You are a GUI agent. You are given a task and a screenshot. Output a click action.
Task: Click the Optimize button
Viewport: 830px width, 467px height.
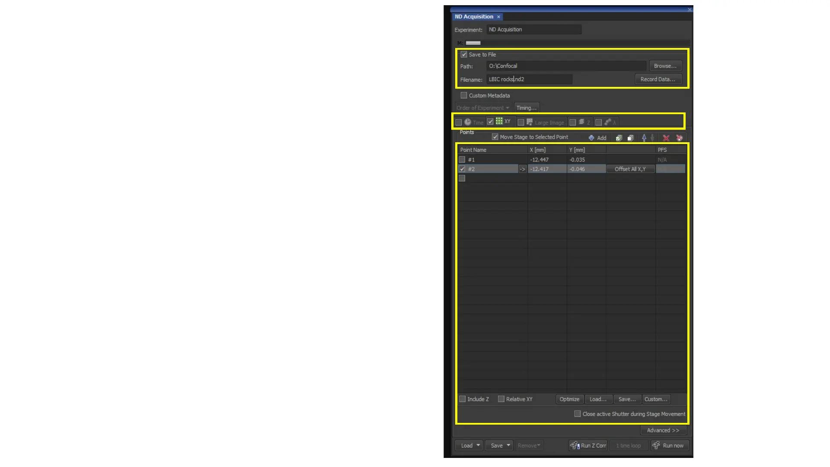(569, 399)
